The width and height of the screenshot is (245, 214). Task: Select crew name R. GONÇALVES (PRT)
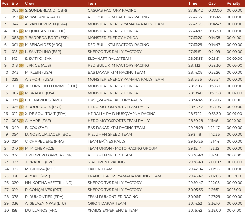click(x=44, y=190)
